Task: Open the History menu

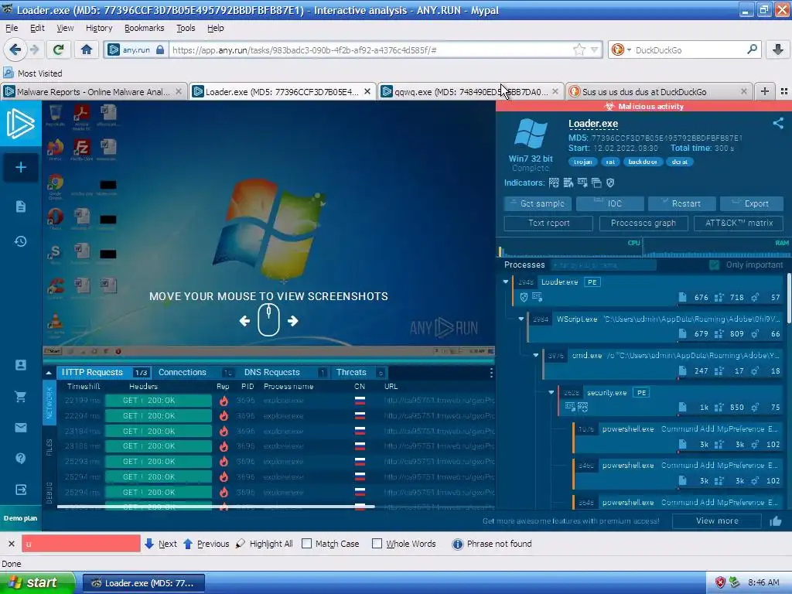Action: click(x=99, y=29)
